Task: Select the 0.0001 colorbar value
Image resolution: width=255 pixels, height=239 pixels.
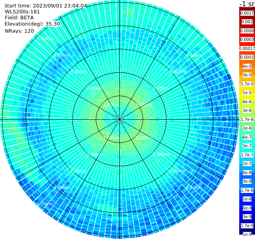Action: point(247,57)
